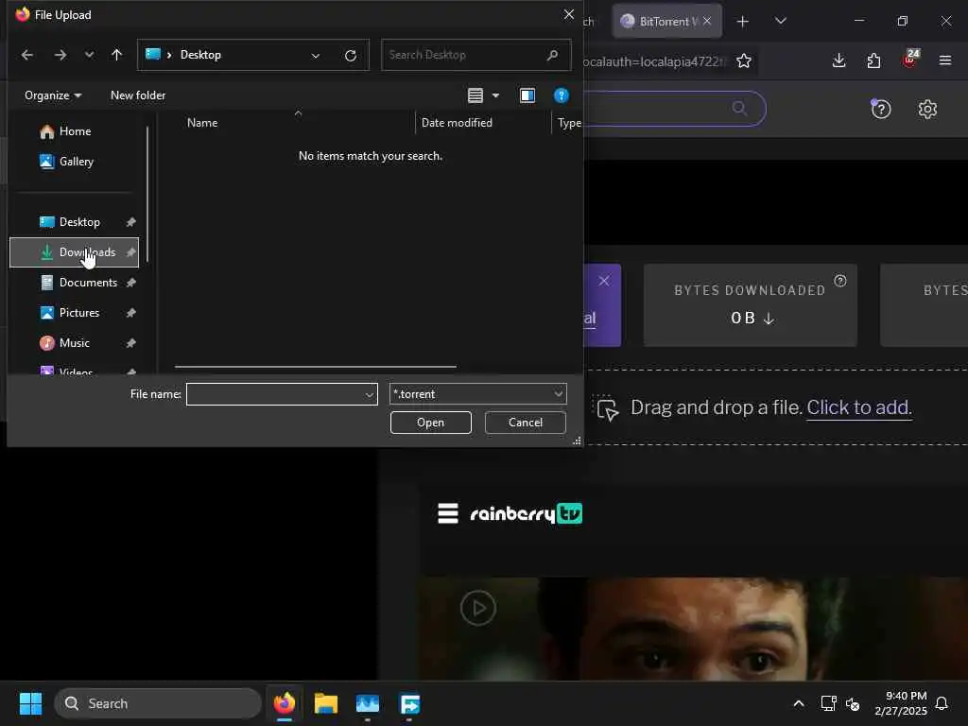968x726 pixels.
Task: Click the BitTorrent search magnifier icon
Action: pyautogui.click(x=739, y=110)
